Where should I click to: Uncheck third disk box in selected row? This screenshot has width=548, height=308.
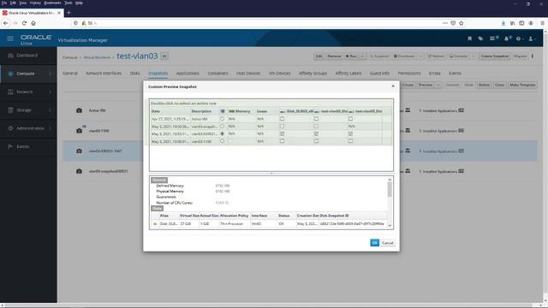[350, 133]
